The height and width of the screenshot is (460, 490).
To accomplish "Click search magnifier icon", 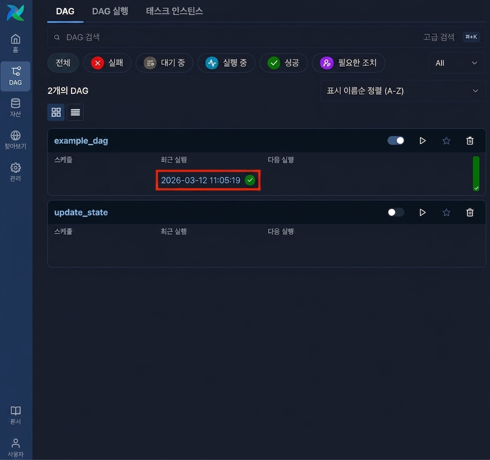I will point(57,38).
